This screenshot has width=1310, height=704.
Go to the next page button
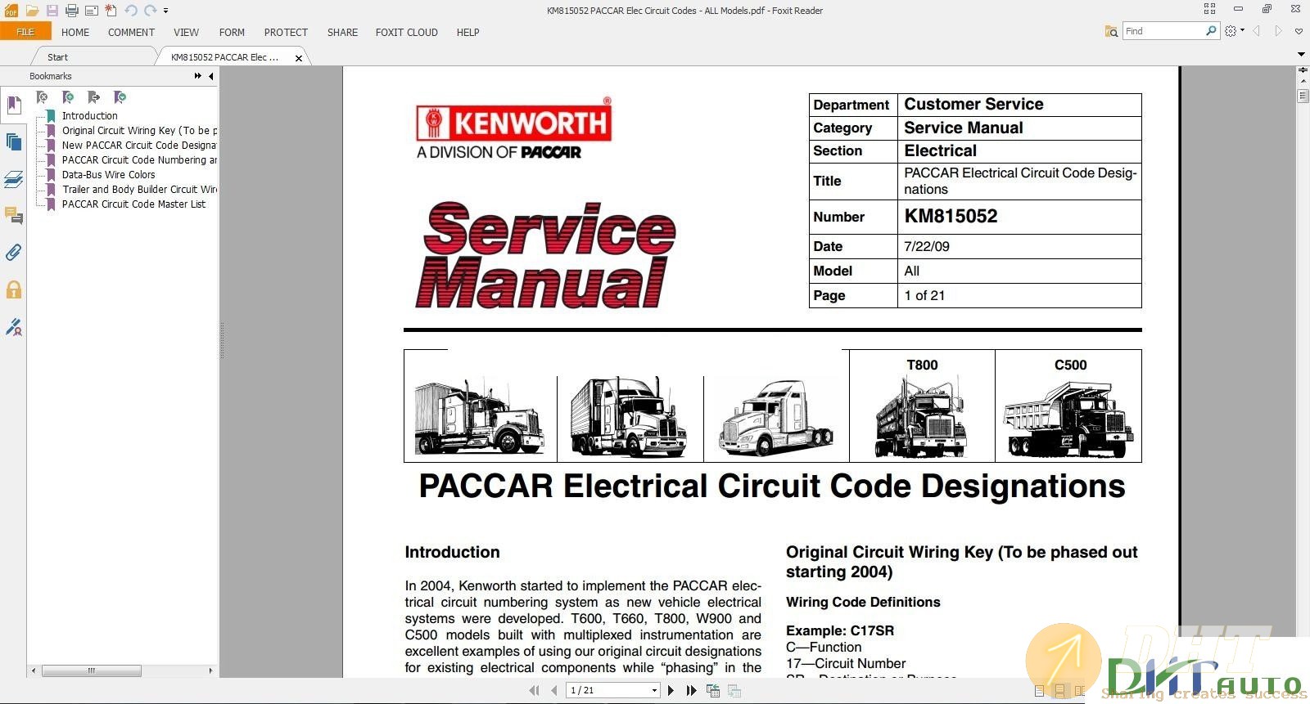click(671, 691)
